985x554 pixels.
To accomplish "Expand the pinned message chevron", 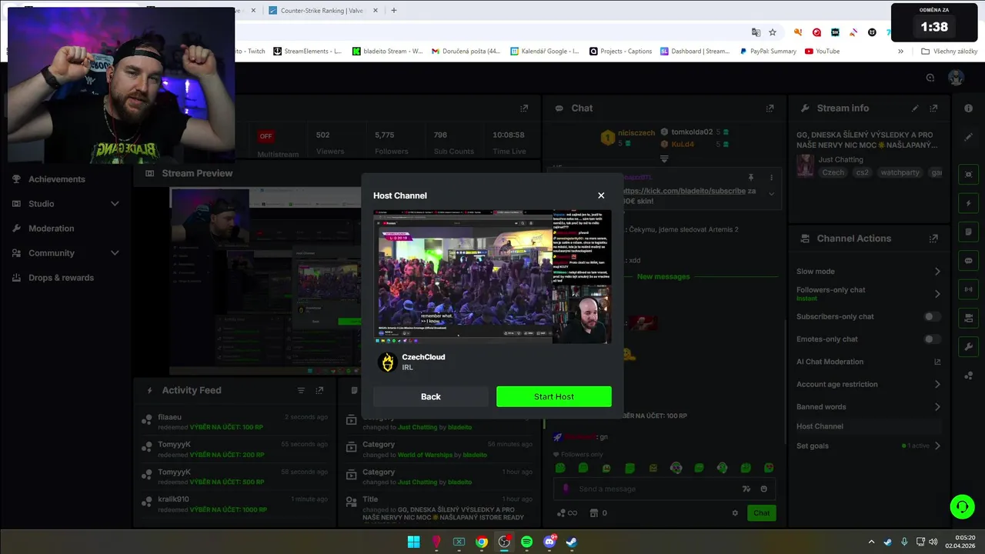I will [771, 194].
